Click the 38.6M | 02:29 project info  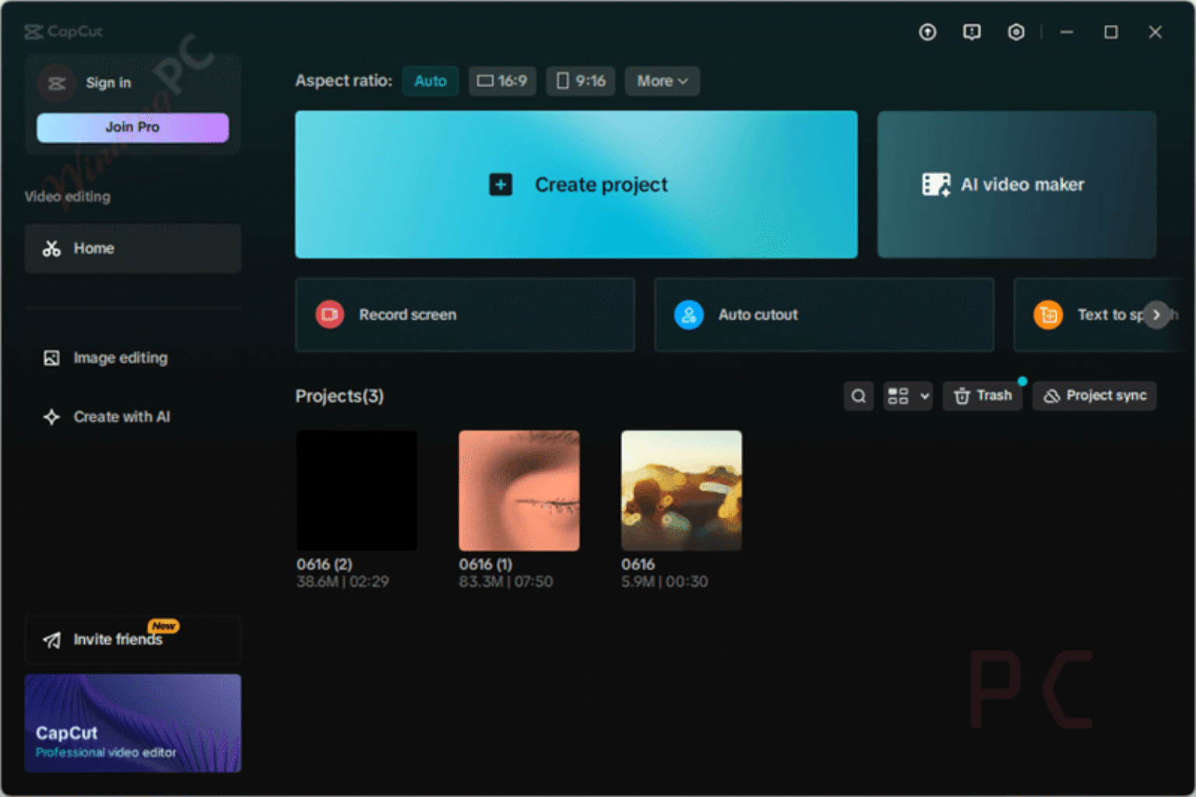tap(343, 582)
